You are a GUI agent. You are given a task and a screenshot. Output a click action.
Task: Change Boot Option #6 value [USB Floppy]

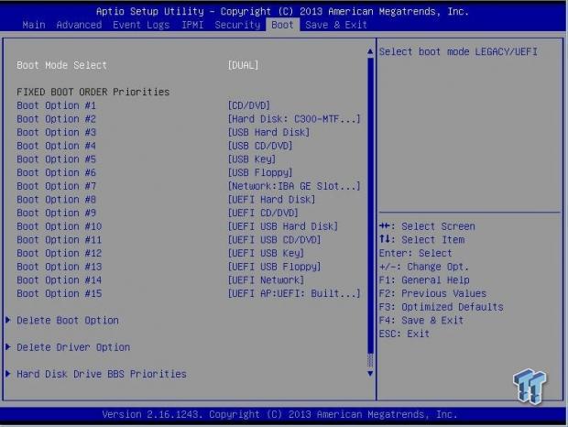(260, 172)
